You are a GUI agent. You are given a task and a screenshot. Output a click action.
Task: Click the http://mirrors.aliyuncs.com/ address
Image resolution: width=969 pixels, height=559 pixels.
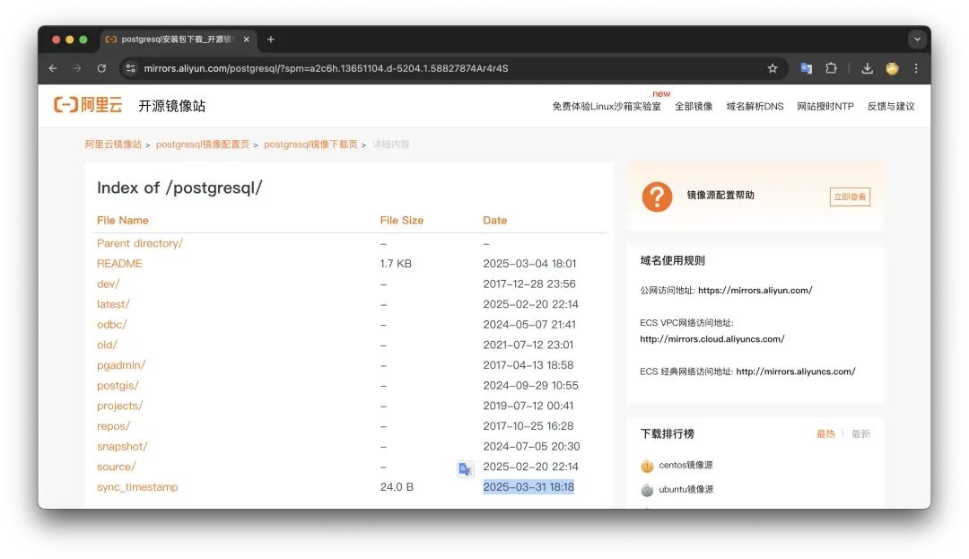[795, 371]
